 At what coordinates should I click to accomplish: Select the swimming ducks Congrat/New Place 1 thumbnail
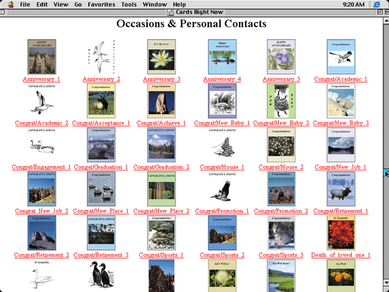[x=102, y=189]
